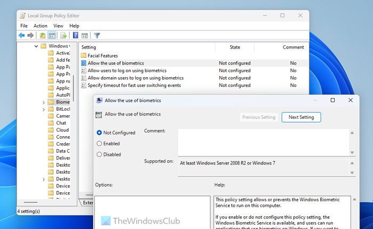Screen dimensions: 373x229
Task: Toggle Show/Hide Console Tree toolbar icon
Action: 52,36
